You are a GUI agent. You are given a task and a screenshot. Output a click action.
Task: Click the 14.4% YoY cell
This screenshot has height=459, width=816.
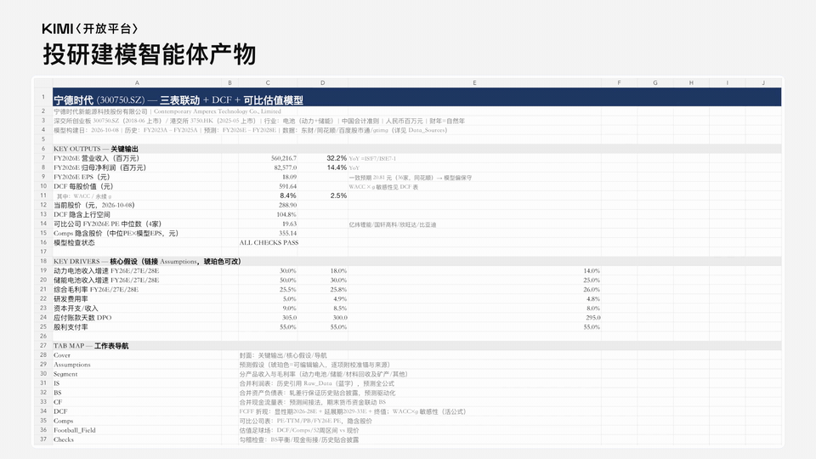click(337, 167)
